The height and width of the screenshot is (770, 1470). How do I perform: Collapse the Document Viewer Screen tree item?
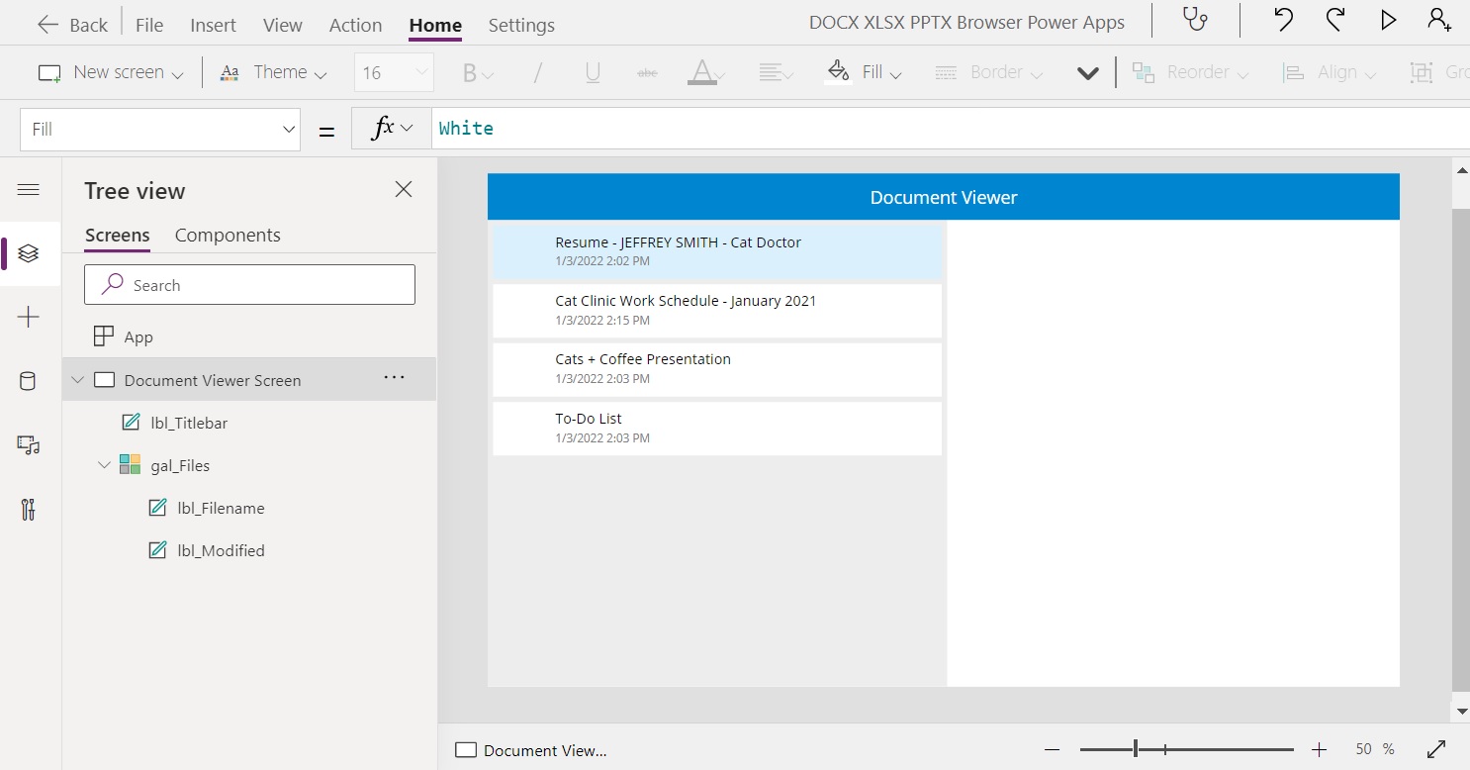coord(77,379)
